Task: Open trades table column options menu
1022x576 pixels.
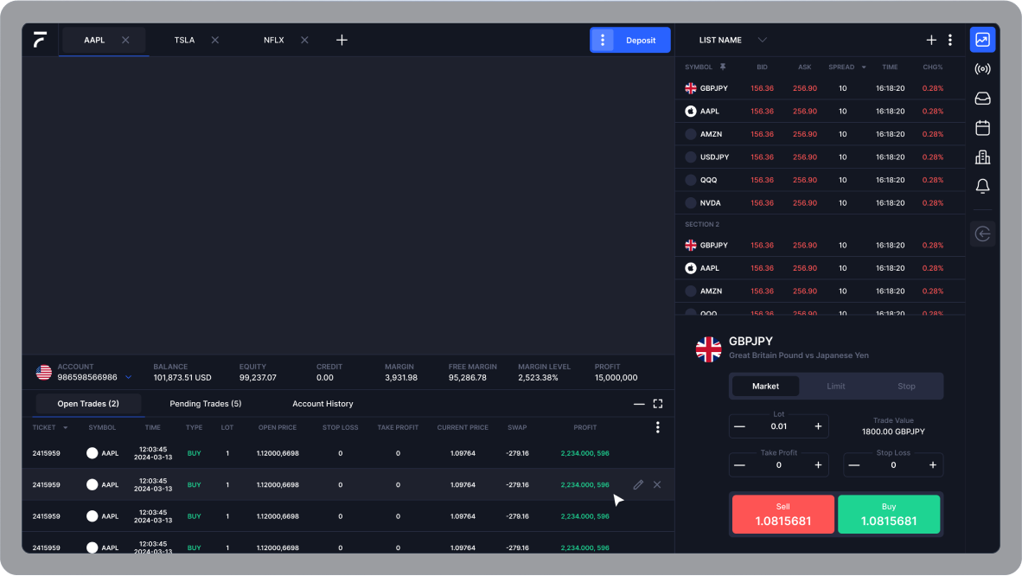Action: (658, 427)
